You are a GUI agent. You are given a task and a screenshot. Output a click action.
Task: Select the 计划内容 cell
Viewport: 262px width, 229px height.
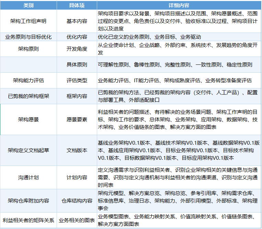point(77,177)
